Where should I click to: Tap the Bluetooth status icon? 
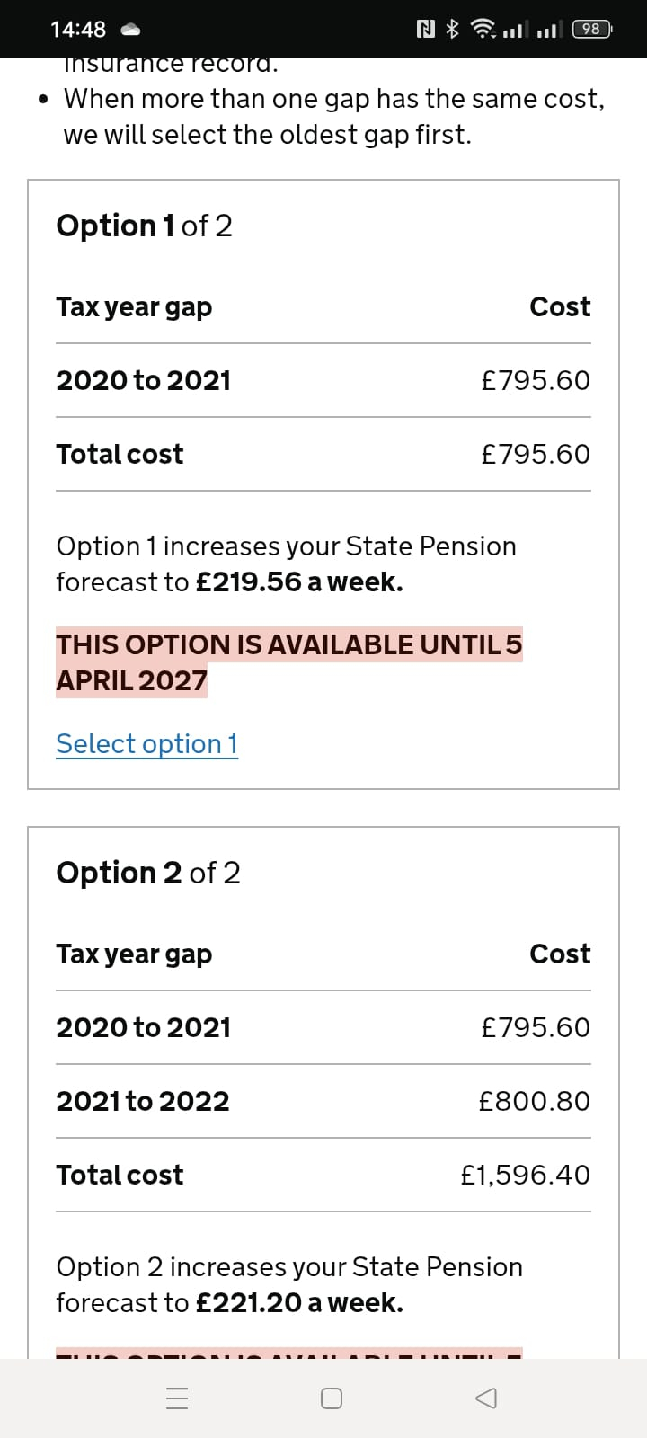pos(453,29)
